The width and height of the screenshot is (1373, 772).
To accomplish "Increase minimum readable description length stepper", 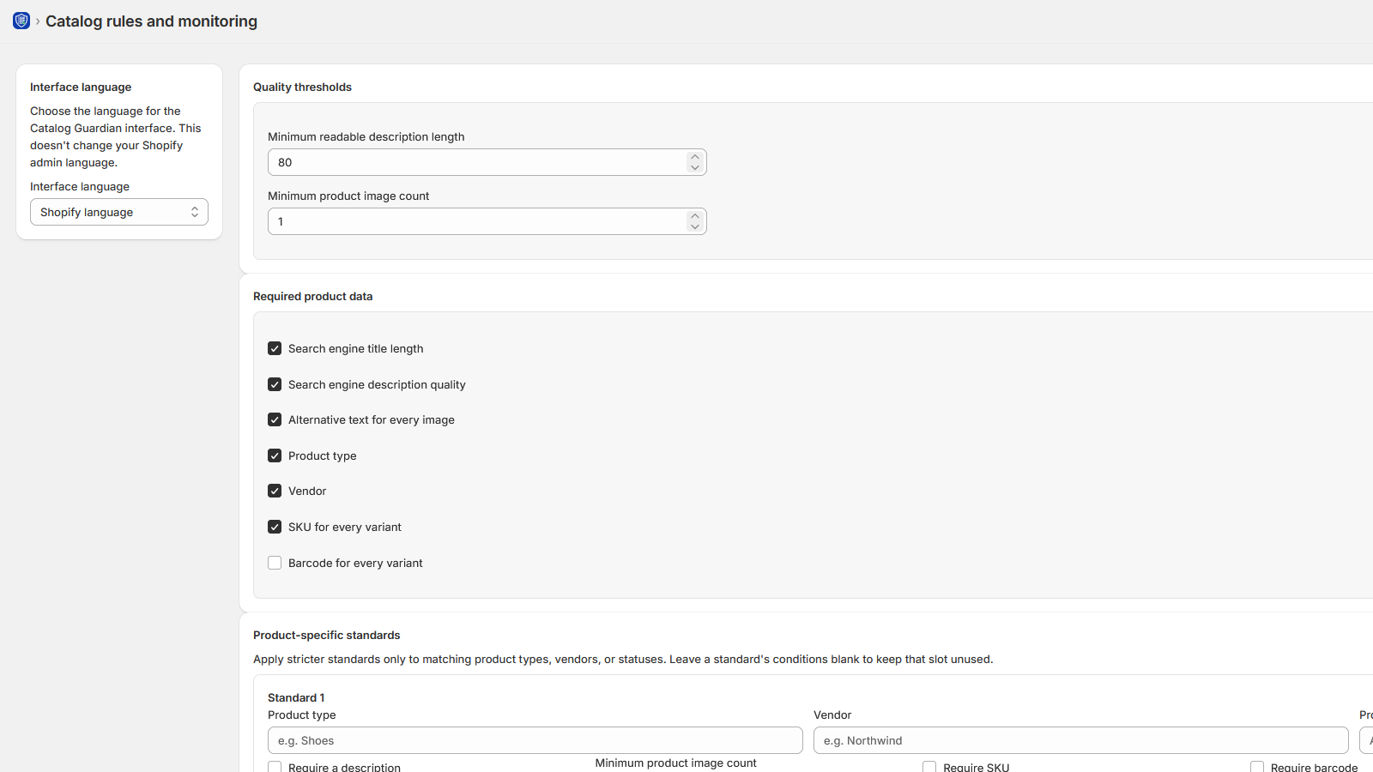I will (695, 157).
